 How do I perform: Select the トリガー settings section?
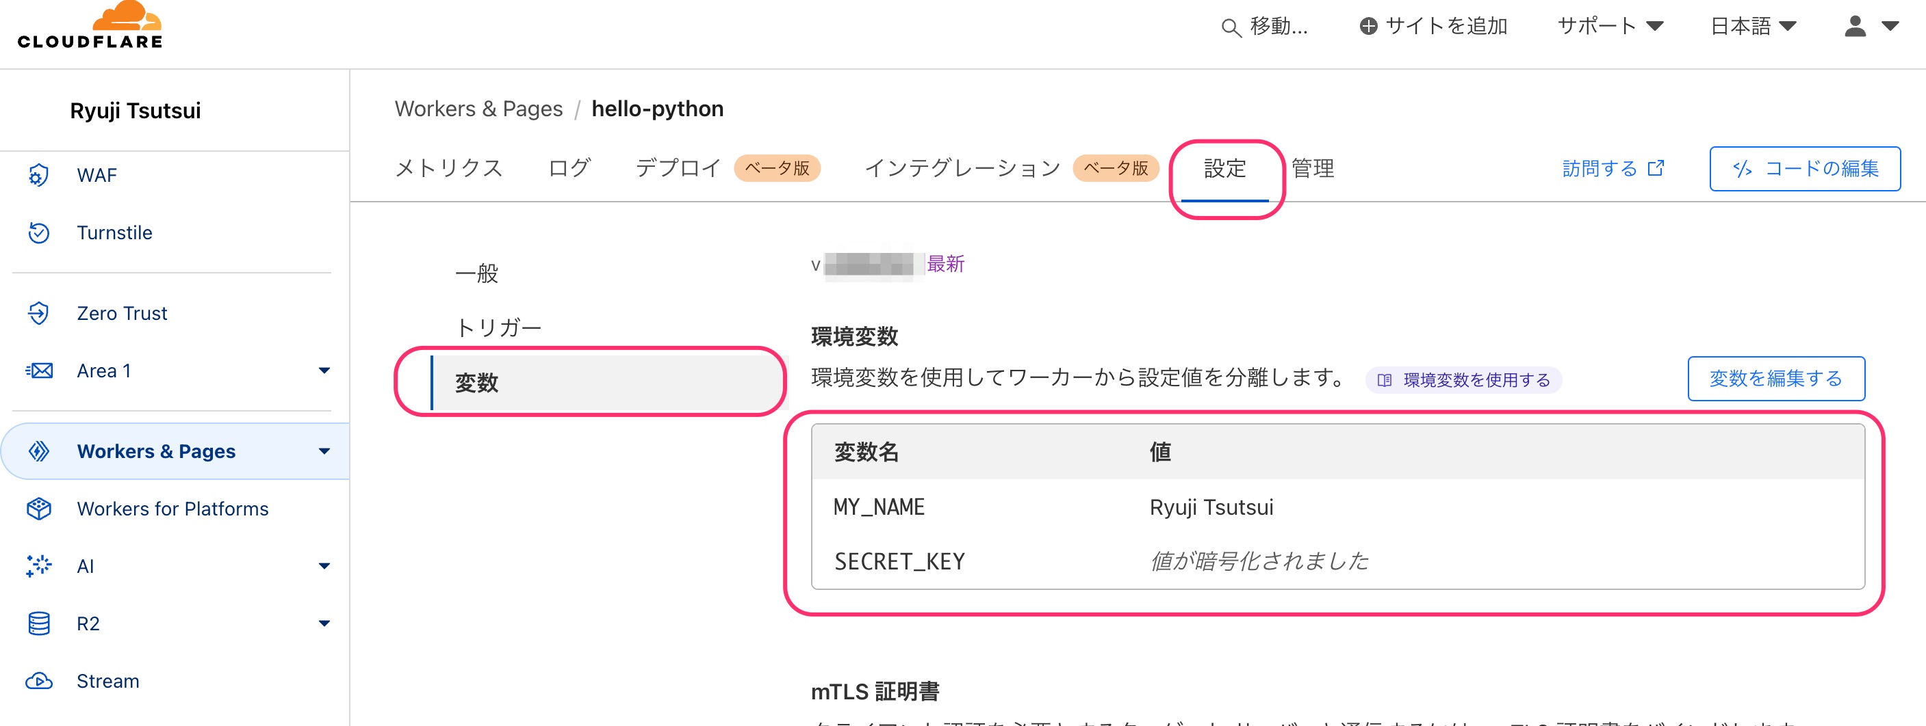[x=498, y=327]
